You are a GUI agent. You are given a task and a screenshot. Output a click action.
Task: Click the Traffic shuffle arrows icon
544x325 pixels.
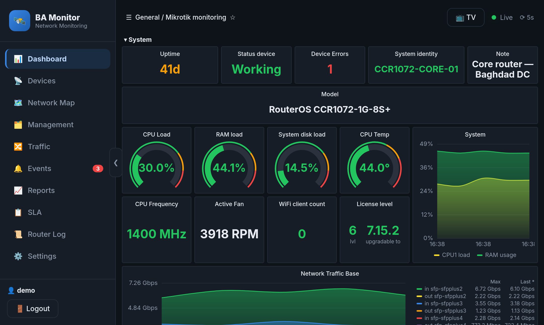[18, 147]
